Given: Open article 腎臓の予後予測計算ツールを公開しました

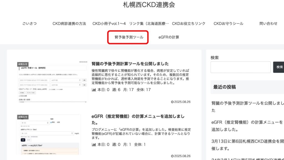Looking at the screenshot, I should click(130, 64).
